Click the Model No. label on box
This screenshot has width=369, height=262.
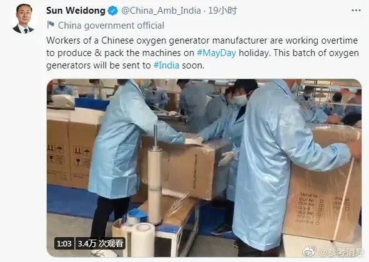click(309, 194)
